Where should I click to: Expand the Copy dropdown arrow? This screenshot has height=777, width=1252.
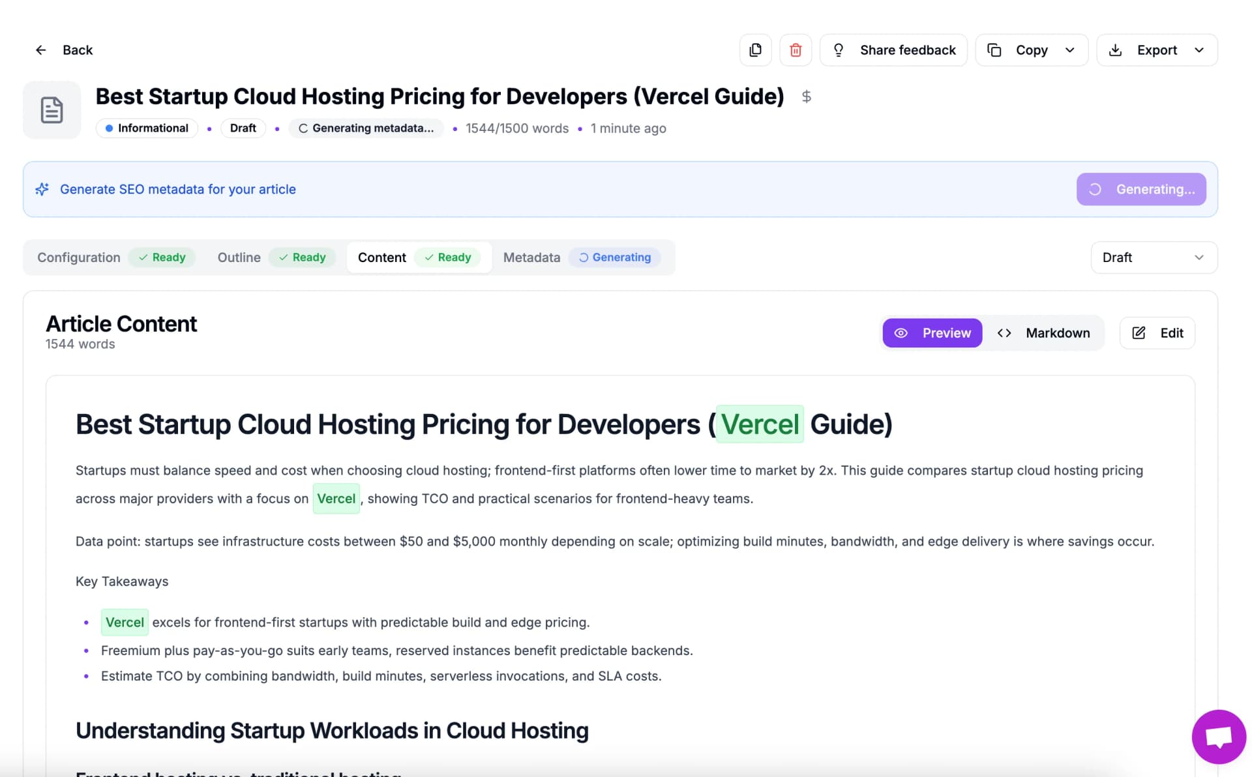(1069, 50)
